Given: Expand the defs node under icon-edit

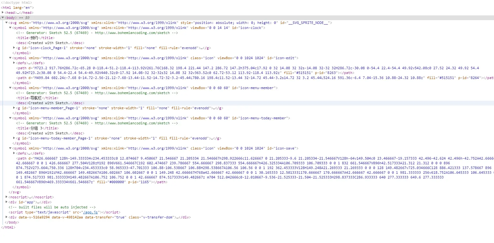Looking at the screenshot, I should pyautogui.click(x=14, y=63).
